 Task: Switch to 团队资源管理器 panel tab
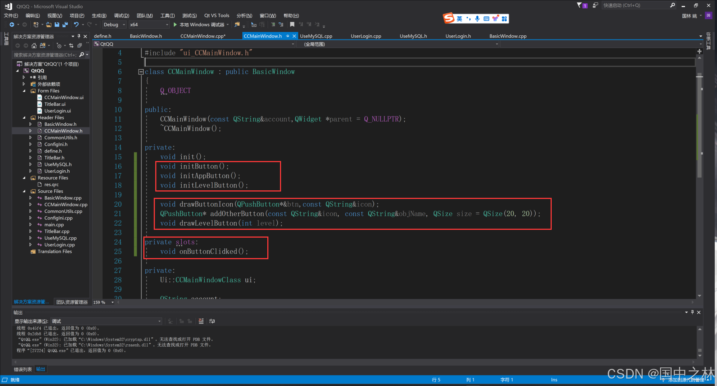pyautogui.click(x=72, y=302)
